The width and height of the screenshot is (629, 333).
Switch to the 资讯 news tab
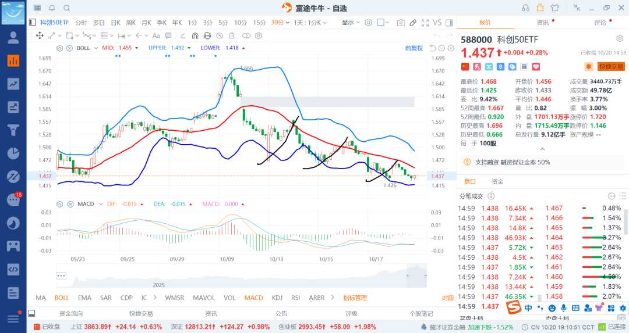click(542, 23)
